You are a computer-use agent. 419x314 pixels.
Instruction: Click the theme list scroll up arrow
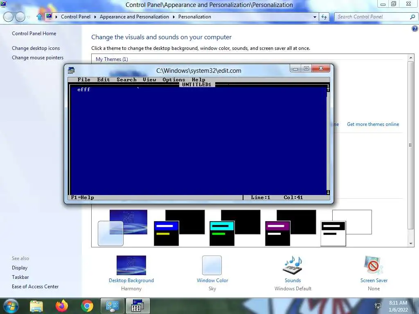411,57
